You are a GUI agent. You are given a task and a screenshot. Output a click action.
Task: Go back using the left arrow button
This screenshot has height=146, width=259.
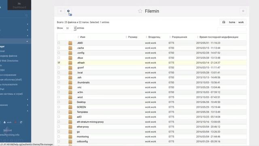coord(61,11)
